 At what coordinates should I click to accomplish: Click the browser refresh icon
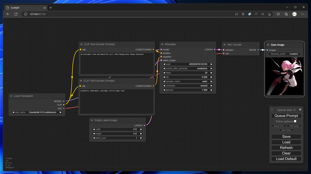16,14
